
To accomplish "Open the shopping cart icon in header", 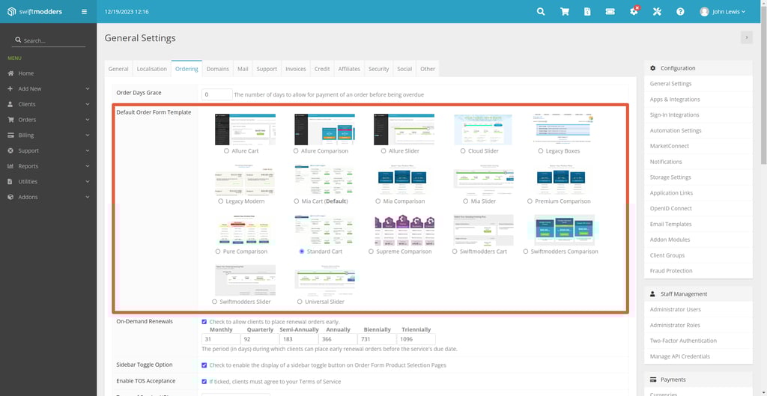I will pyautogui.click(x=564, y=12).
